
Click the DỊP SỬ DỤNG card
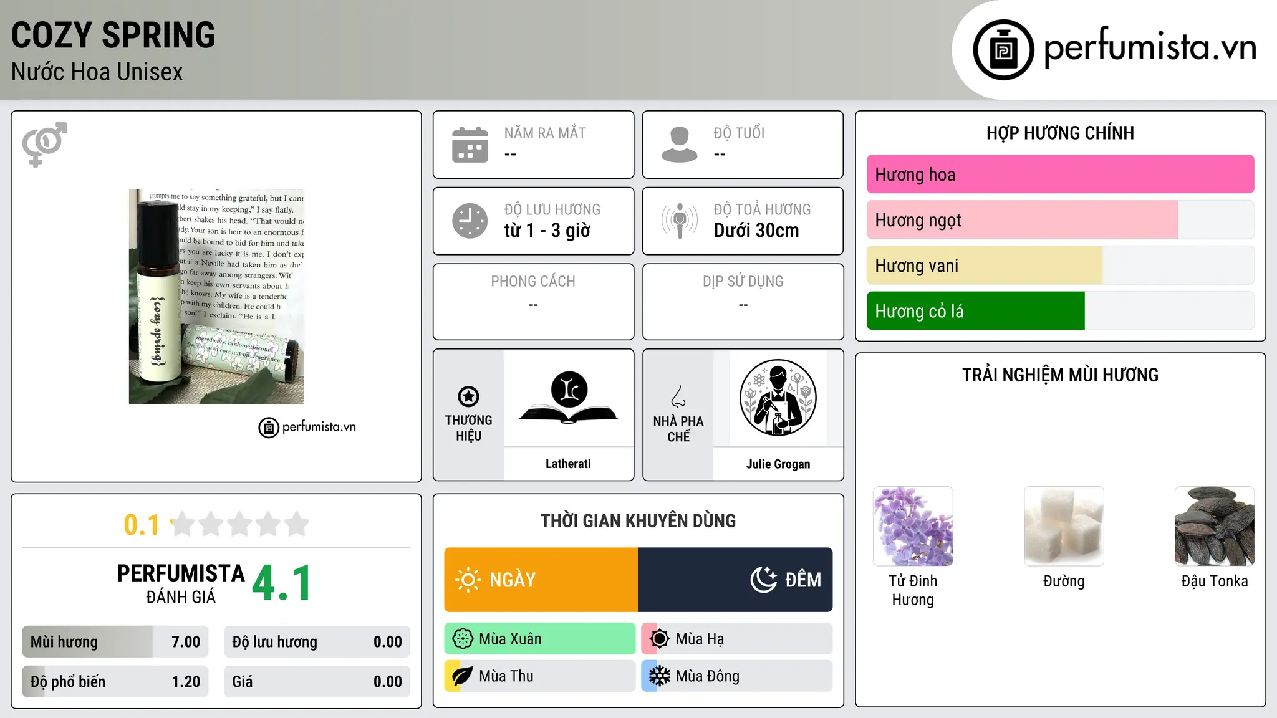[x=743, y=302]
